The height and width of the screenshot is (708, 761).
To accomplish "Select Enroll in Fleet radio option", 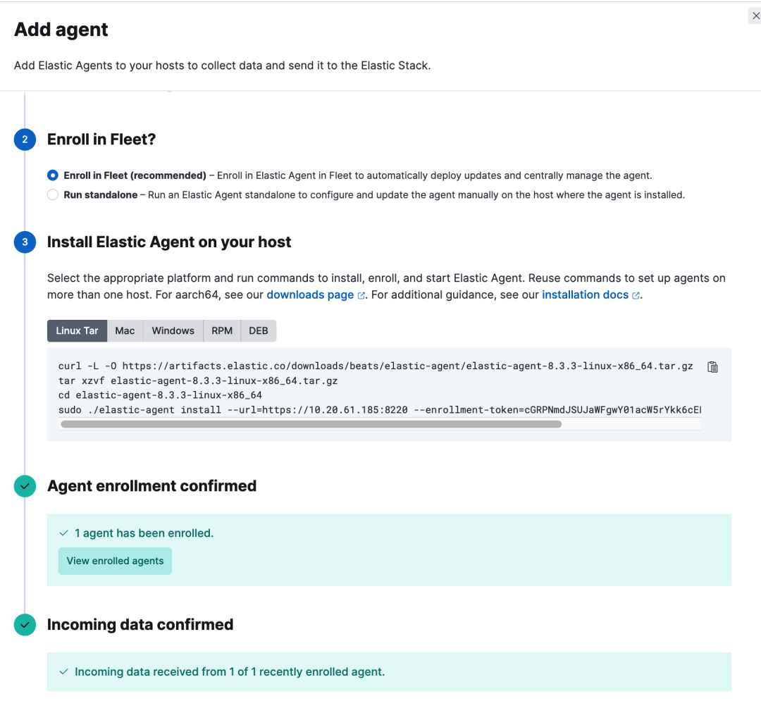I will pyautogui.click(x=53, y=175).
